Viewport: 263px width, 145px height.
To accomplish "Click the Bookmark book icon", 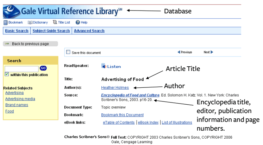I will coord(6,22).
